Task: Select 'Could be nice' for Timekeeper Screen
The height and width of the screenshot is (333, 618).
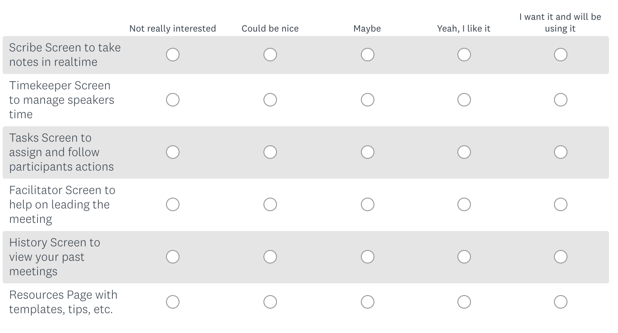Action: 270,100
